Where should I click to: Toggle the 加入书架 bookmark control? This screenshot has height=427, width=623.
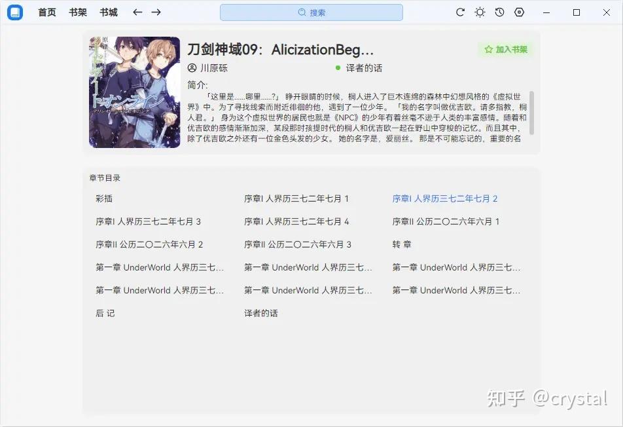pyautogui.click(x=506, y=49)
